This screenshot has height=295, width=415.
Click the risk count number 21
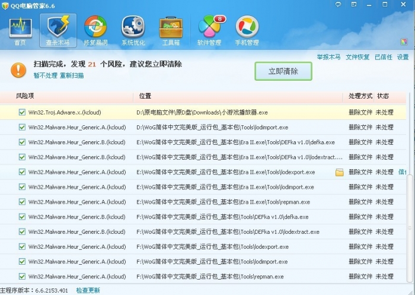92,65
